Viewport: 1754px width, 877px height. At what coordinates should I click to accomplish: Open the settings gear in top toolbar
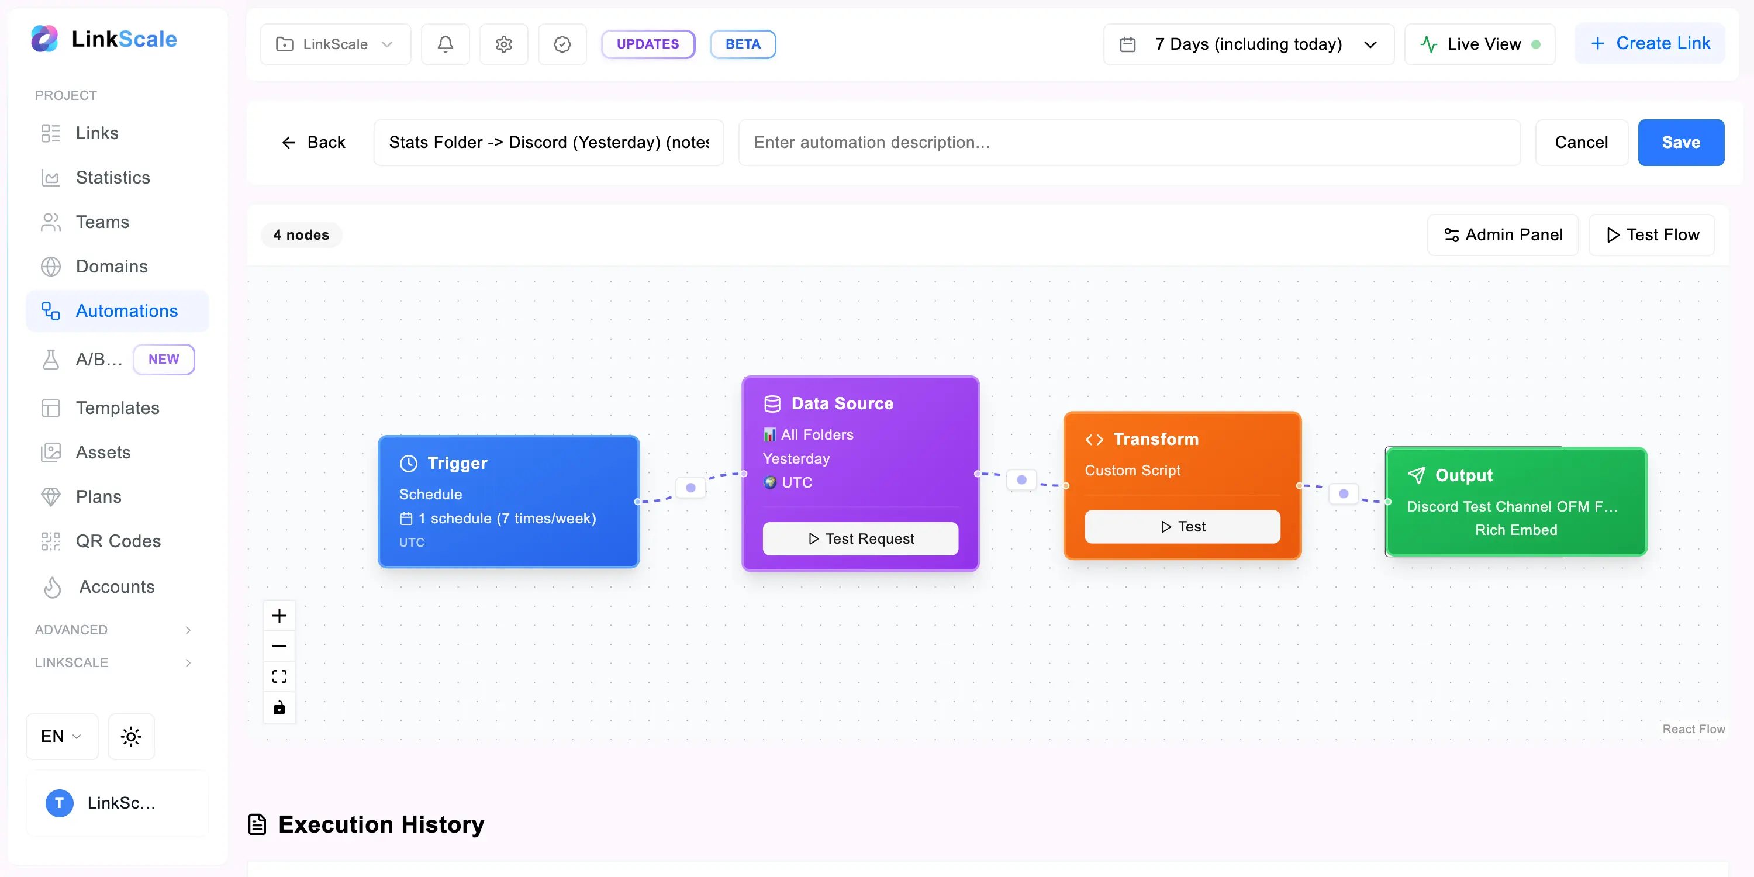coord(504,44)
